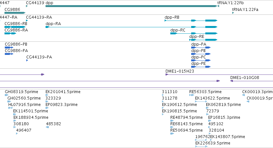Screen dimensions: 273x148
Task: Click the CG9886-PA protein label
Action: tap(16, 51)
